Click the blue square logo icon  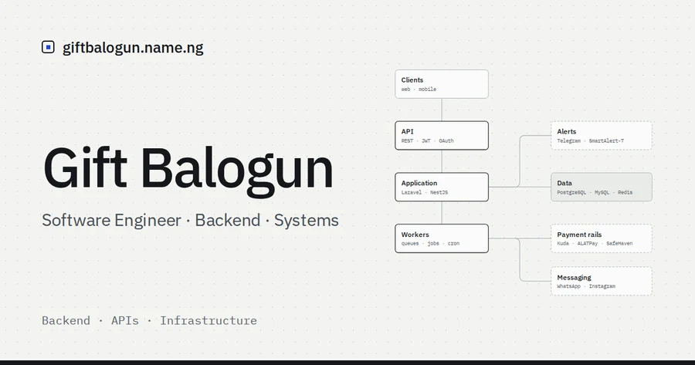pos(48,47)
